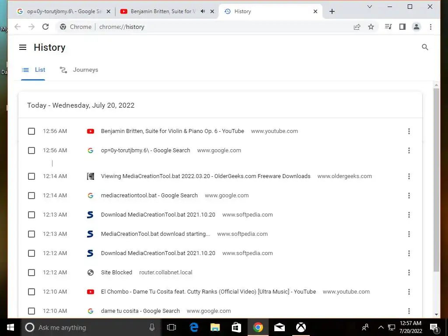The width and height of the screenshot is (448, 336).
Task: Launch Microsoft Edge from taskbar
Action: [x=194, y=327]
